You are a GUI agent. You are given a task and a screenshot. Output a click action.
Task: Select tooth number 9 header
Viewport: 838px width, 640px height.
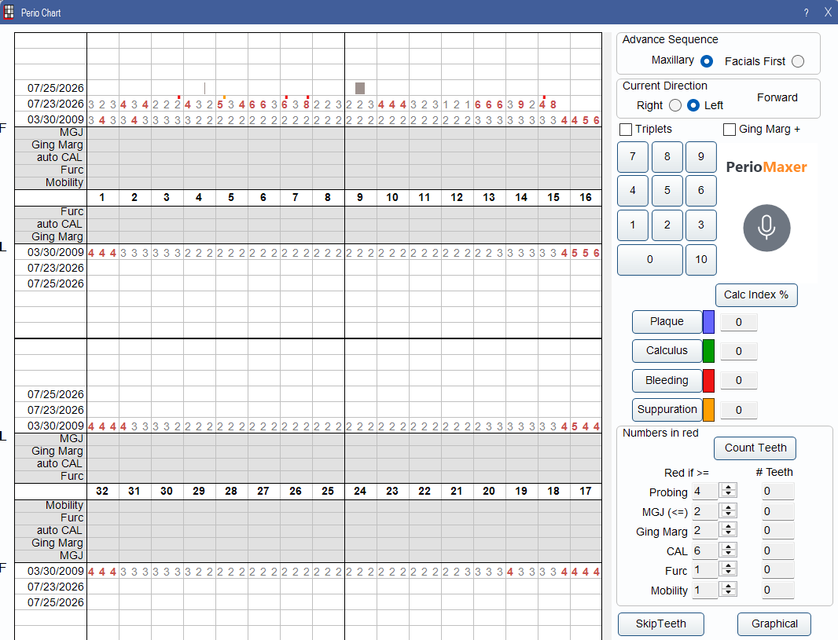click(360, 198)
